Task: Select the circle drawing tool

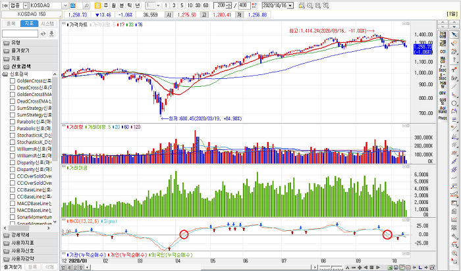Action: click(x=454, y=103)
